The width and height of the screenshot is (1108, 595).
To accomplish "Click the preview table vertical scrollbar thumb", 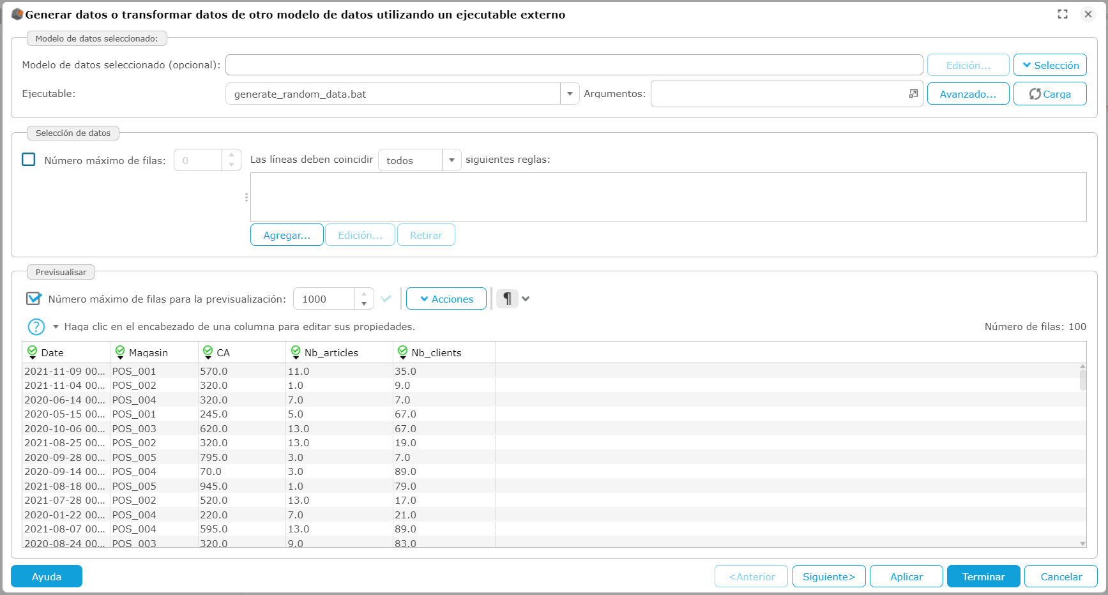I will (x=1082, y=380).
